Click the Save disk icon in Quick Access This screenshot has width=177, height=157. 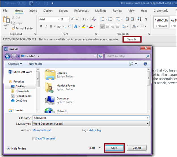31,3
